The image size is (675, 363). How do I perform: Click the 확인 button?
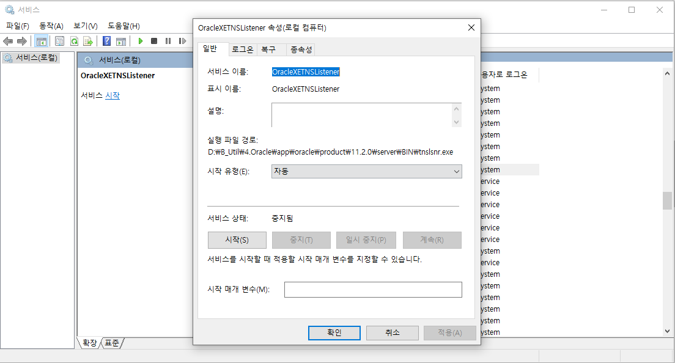click(x=334, y=332)
